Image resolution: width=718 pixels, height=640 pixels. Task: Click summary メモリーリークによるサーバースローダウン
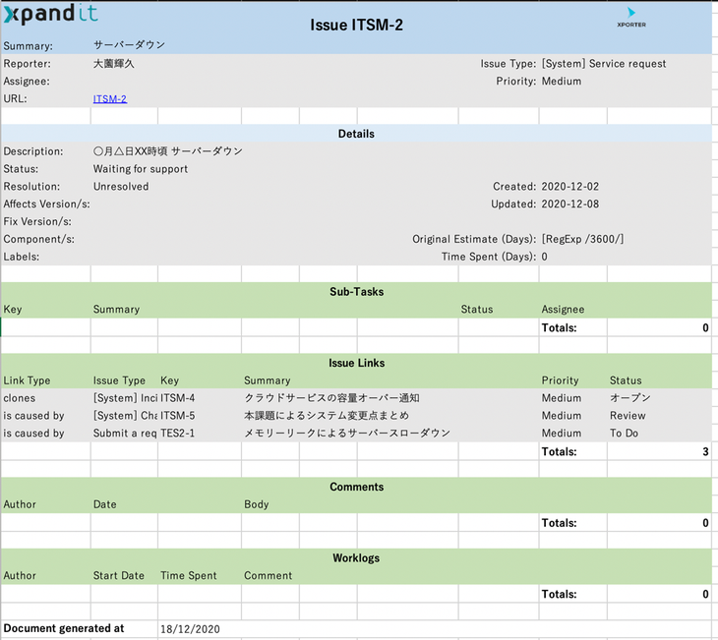point(347,434)
